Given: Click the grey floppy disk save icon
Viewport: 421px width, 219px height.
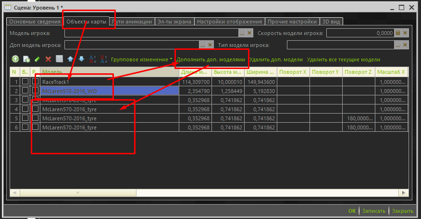Looking at the screenshot, I should pyautogui.click(x=59, y=59).
